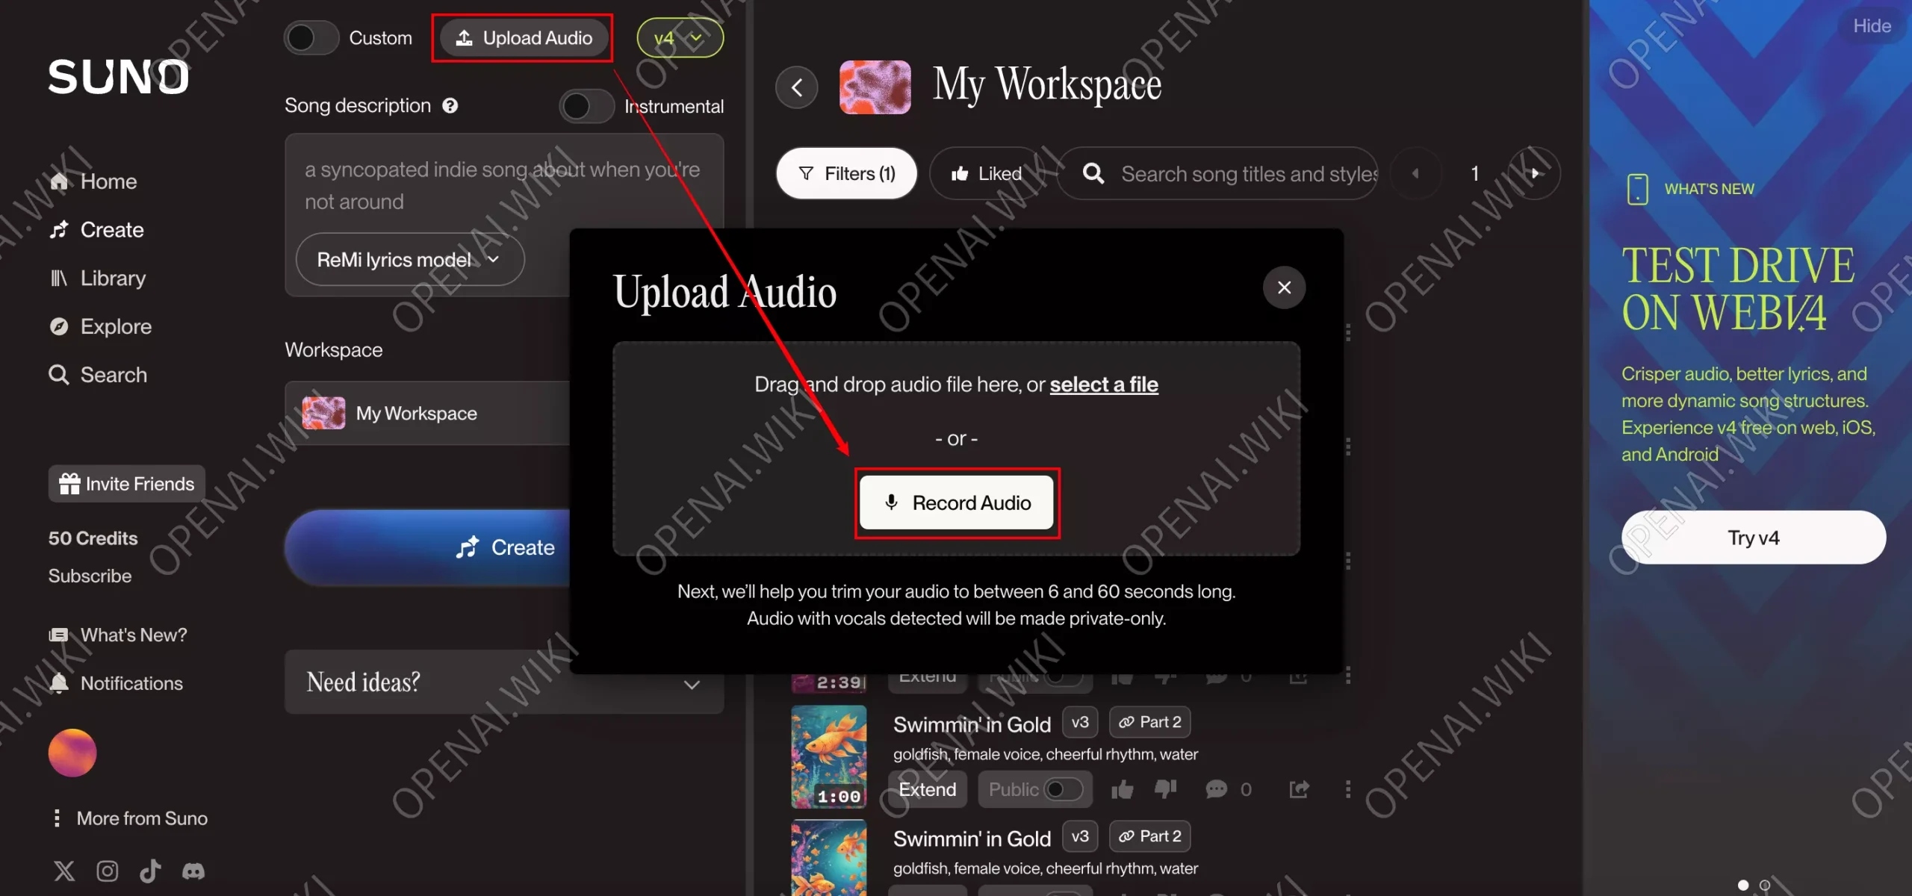Hide the What's New panel
This screenshot has height=896, width=1912.
point(1872,25)
